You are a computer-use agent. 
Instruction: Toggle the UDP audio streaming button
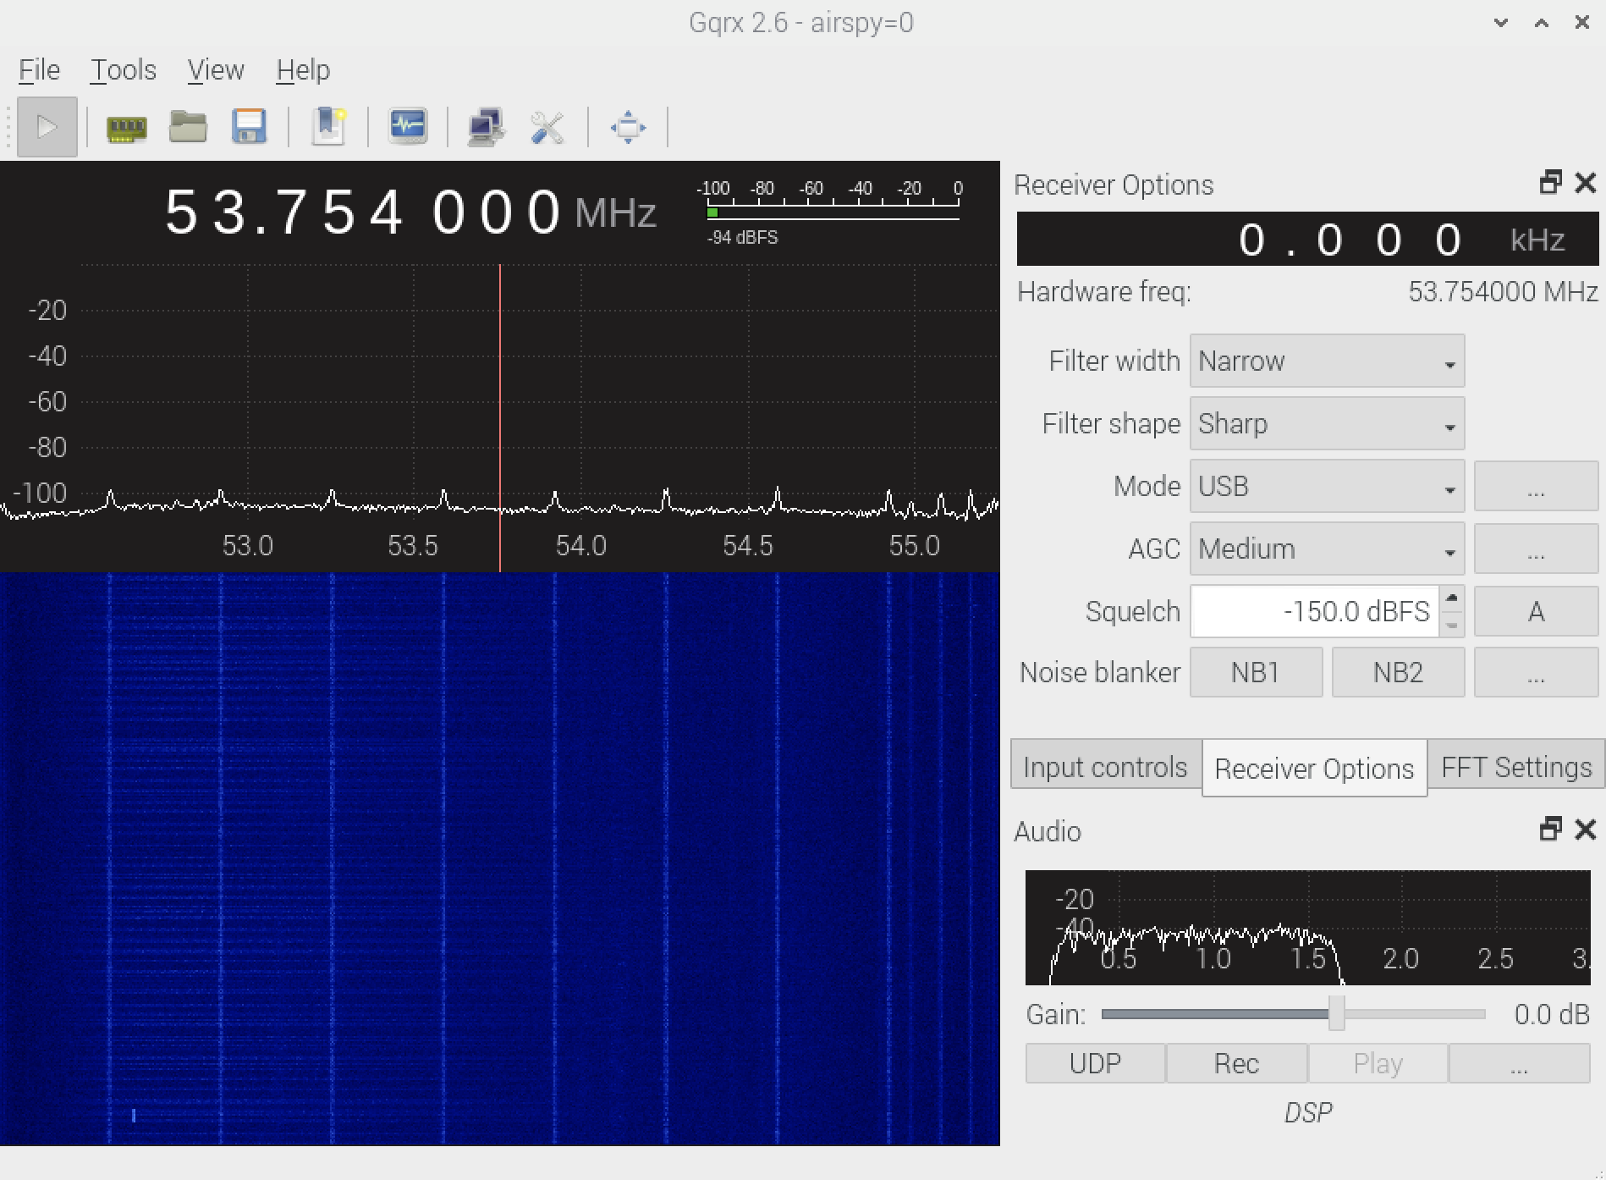[1095, 1063]
